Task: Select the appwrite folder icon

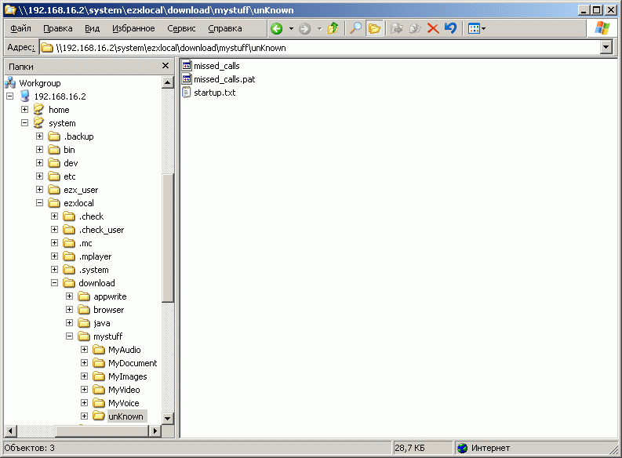Action: (x=84, y=296)
